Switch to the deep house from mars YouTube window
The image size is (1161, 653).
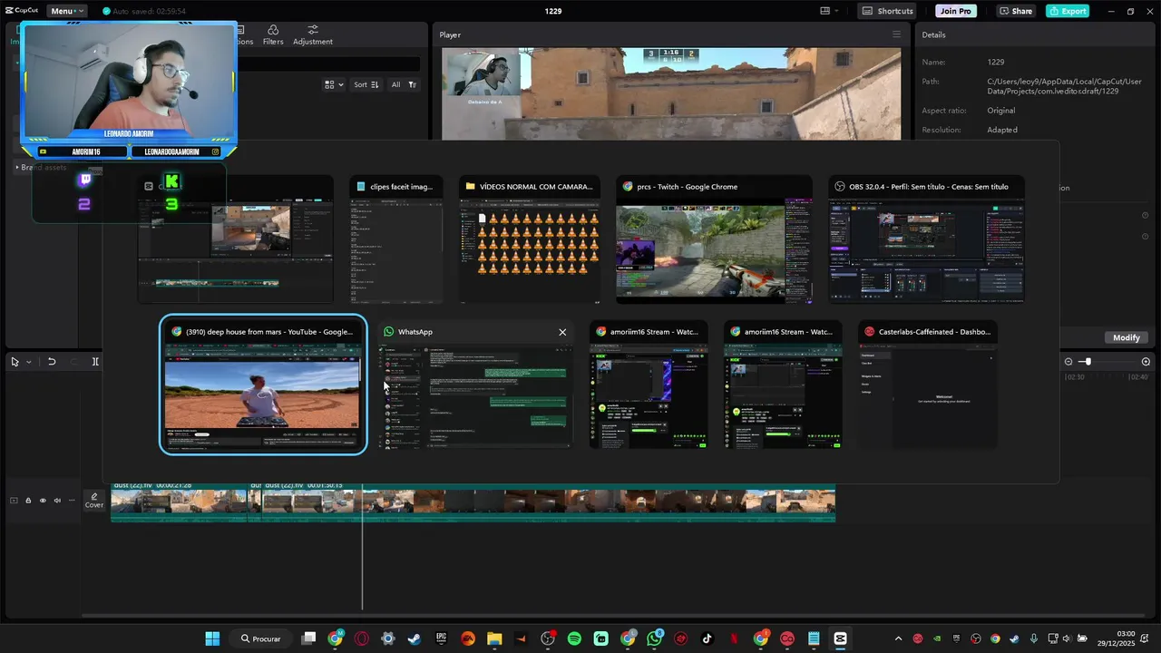point(263,385)
